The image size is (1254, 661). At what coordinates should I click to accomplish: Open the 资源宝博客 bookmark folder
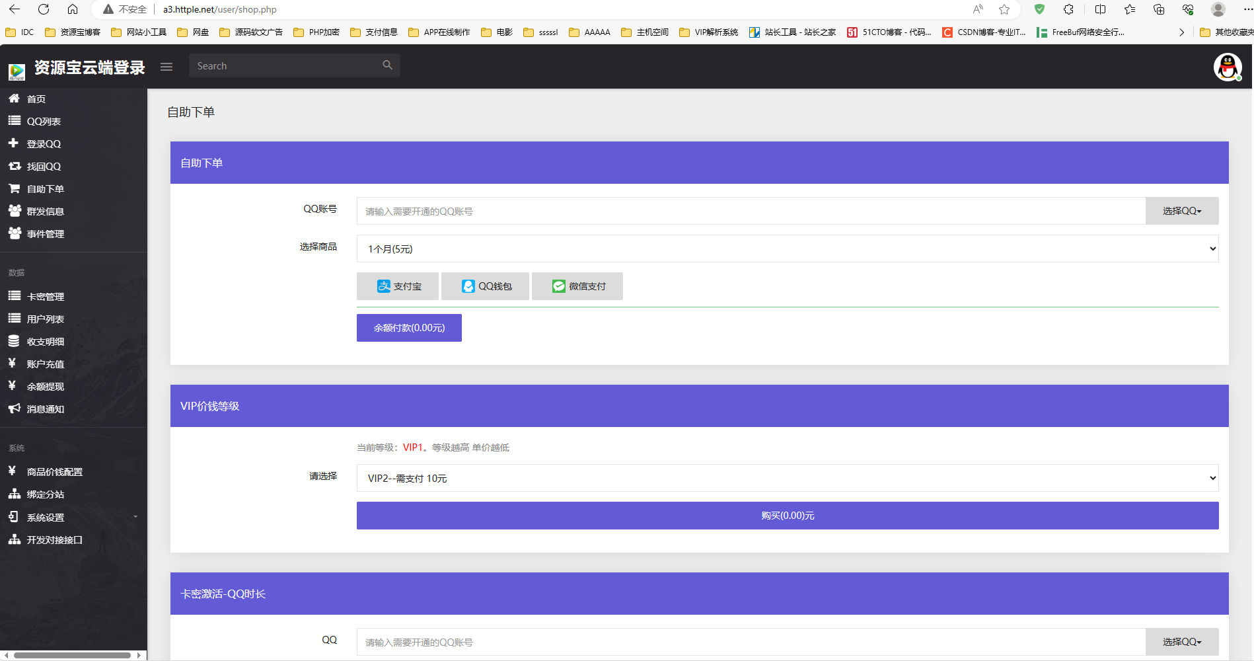click(x=73, y=32)
